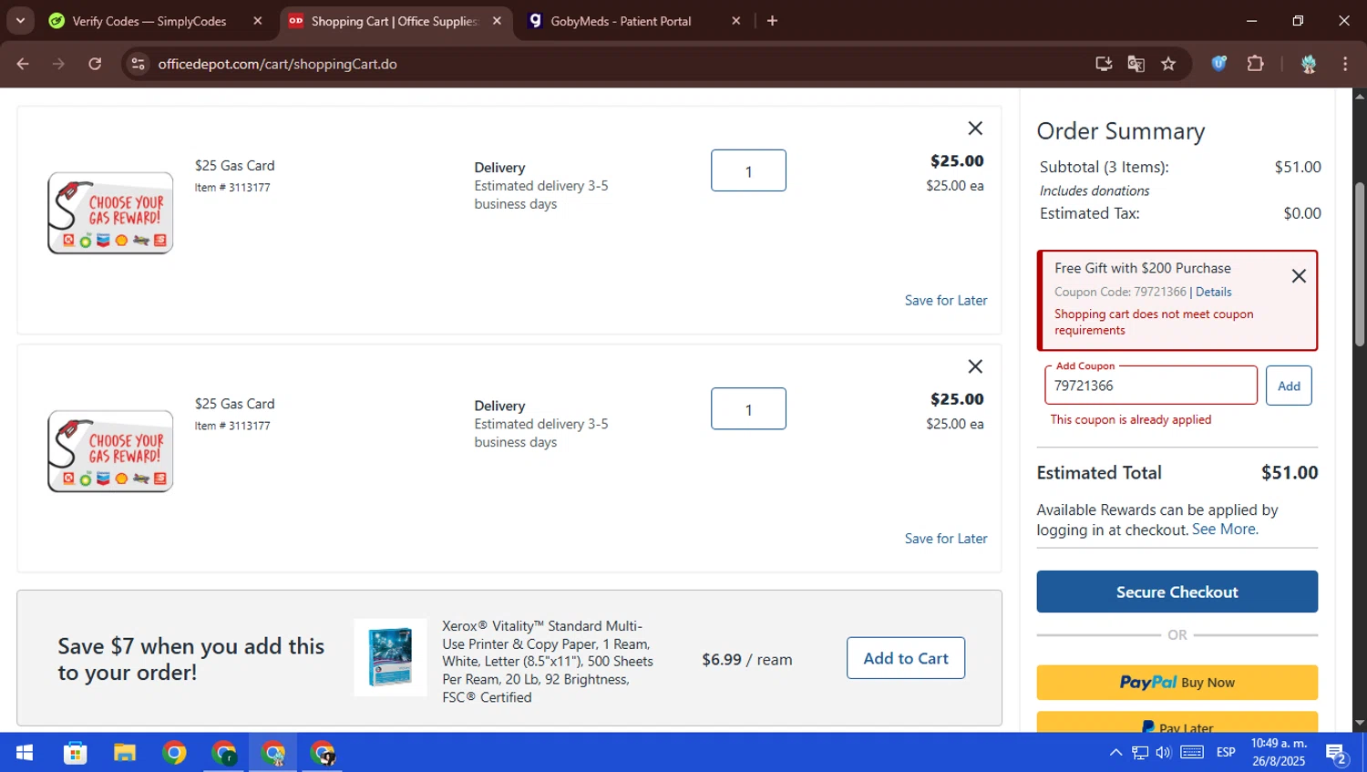The height and width of the screenshot is (772, 1367).
Task: Switch to the GobyMeds - Patient Portal tab
Action: (x=621, y=21)
